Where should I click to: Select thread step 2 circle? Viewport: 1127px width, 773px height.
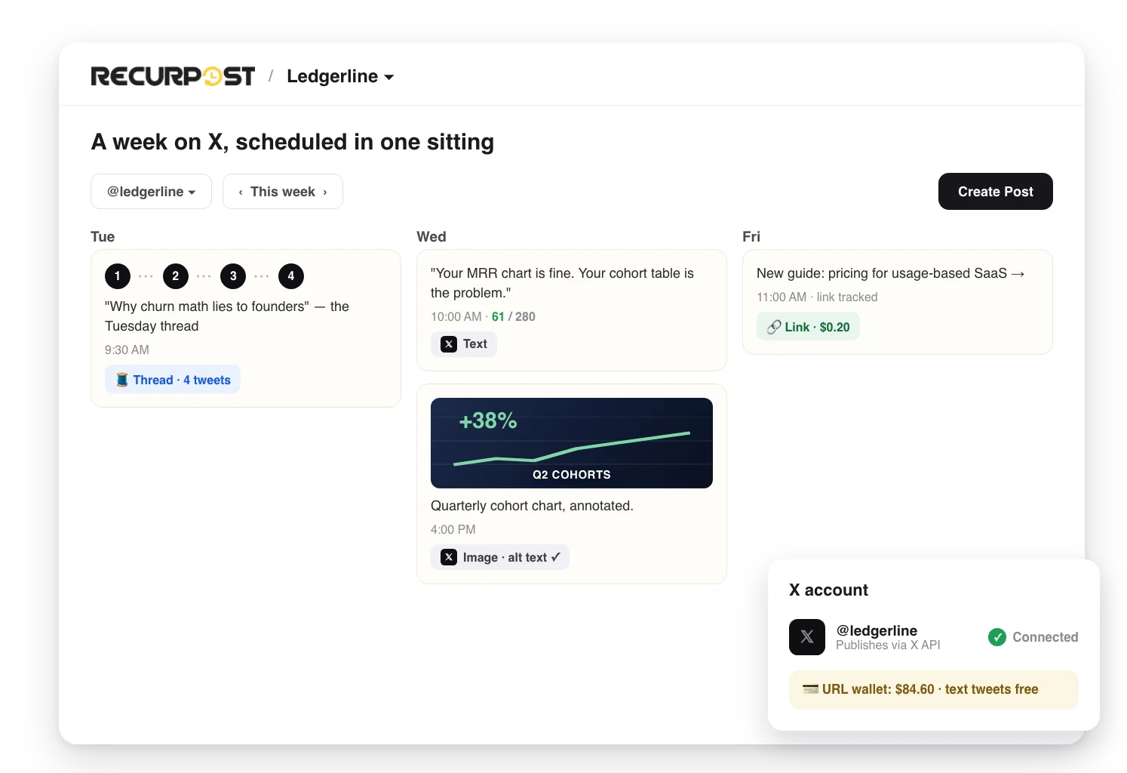[176, 276]
